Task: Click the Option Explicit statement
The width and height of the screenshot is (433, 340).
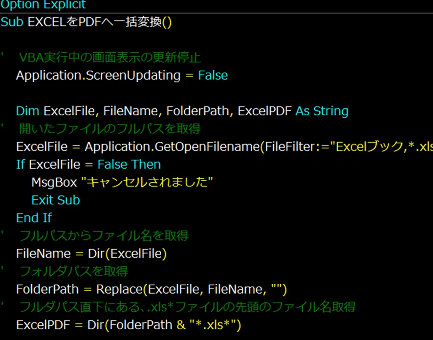Action: click(43, 5)
